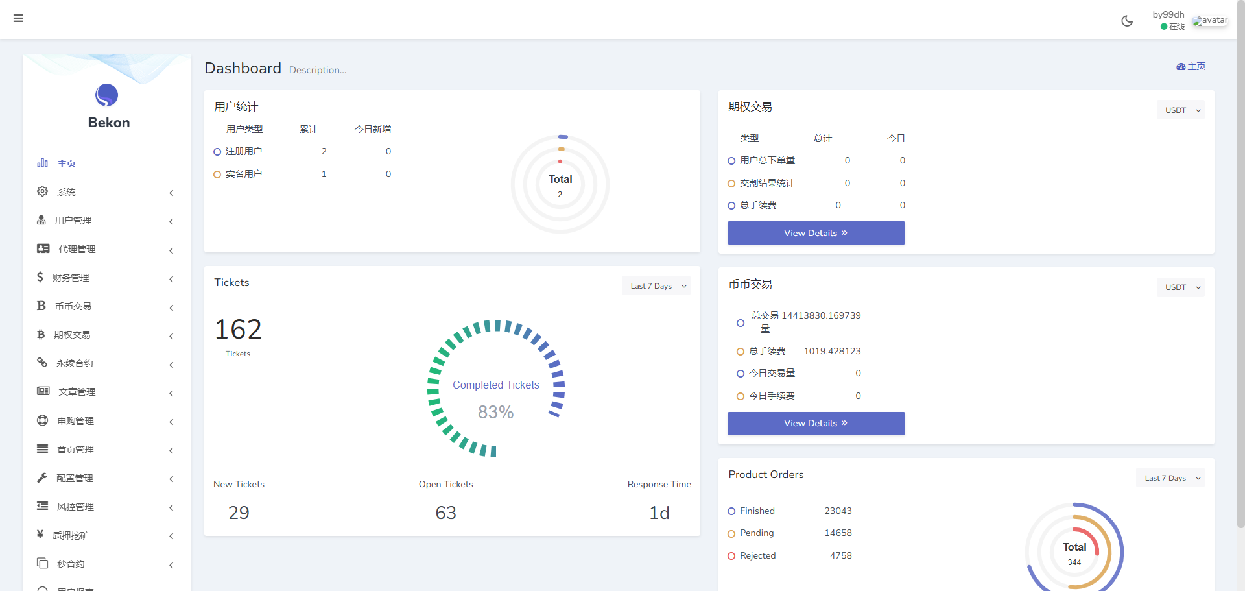
Task: Click the 系统 gear icon
Action: (x=43, y=191)
